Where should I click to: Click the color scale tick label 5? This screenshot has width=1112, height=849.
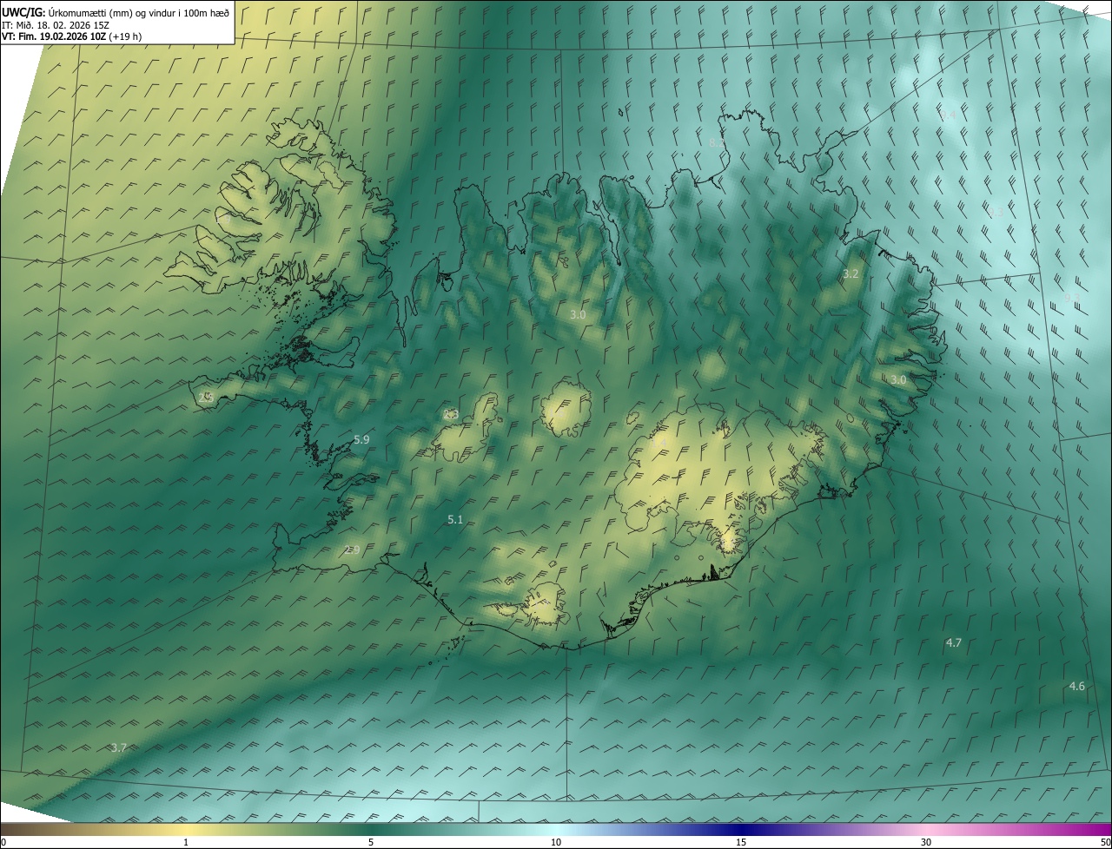[371, 842]
